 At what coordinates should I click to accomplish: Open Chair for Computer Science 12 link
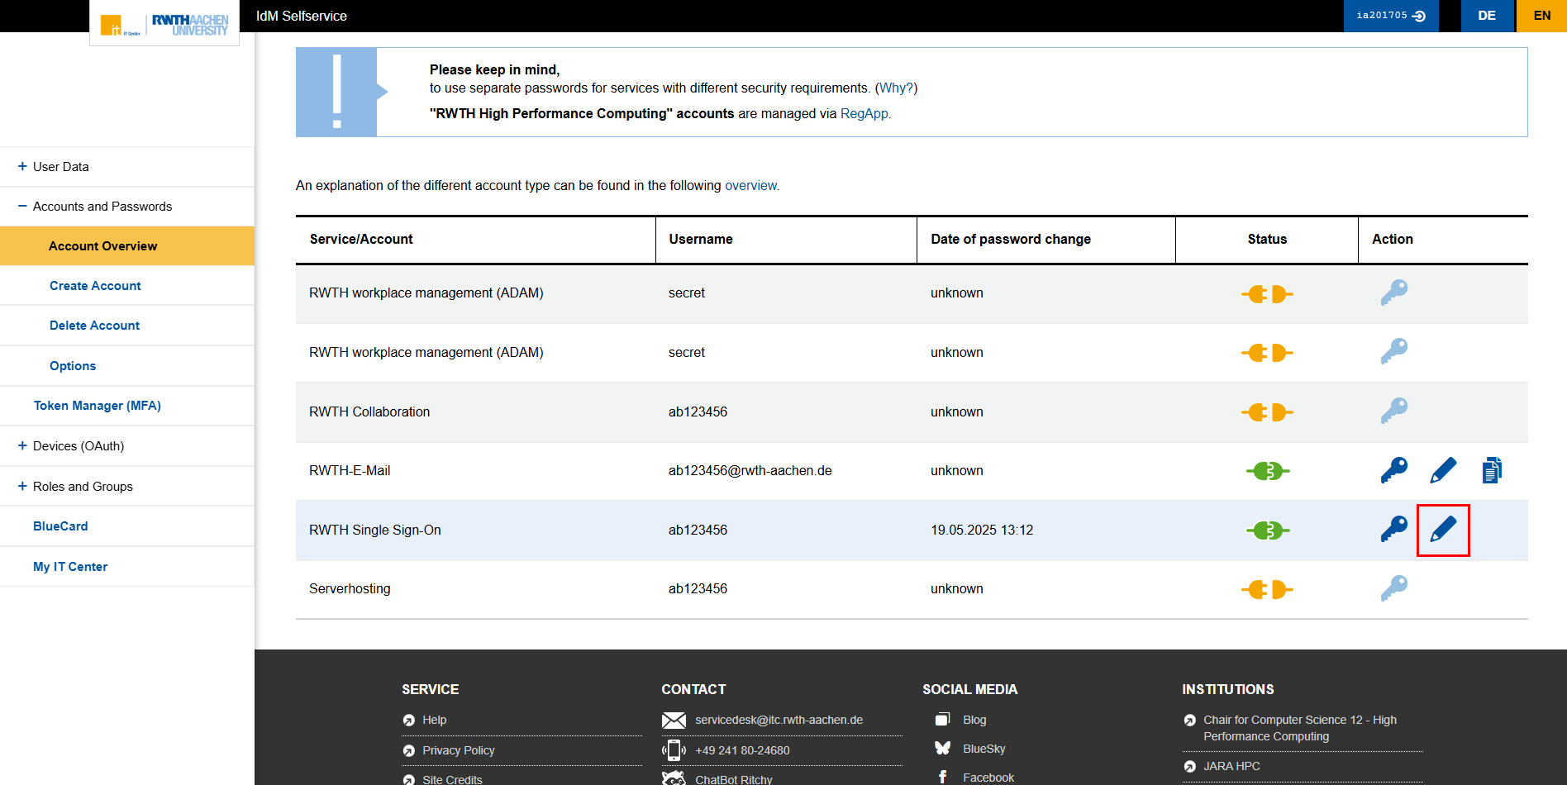1300,728
